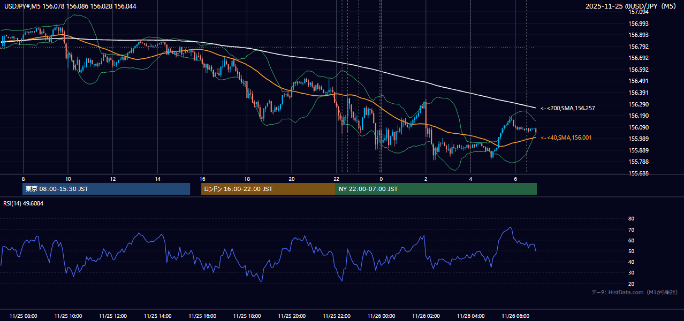Click the 11/25 08:00 time label

23,316
